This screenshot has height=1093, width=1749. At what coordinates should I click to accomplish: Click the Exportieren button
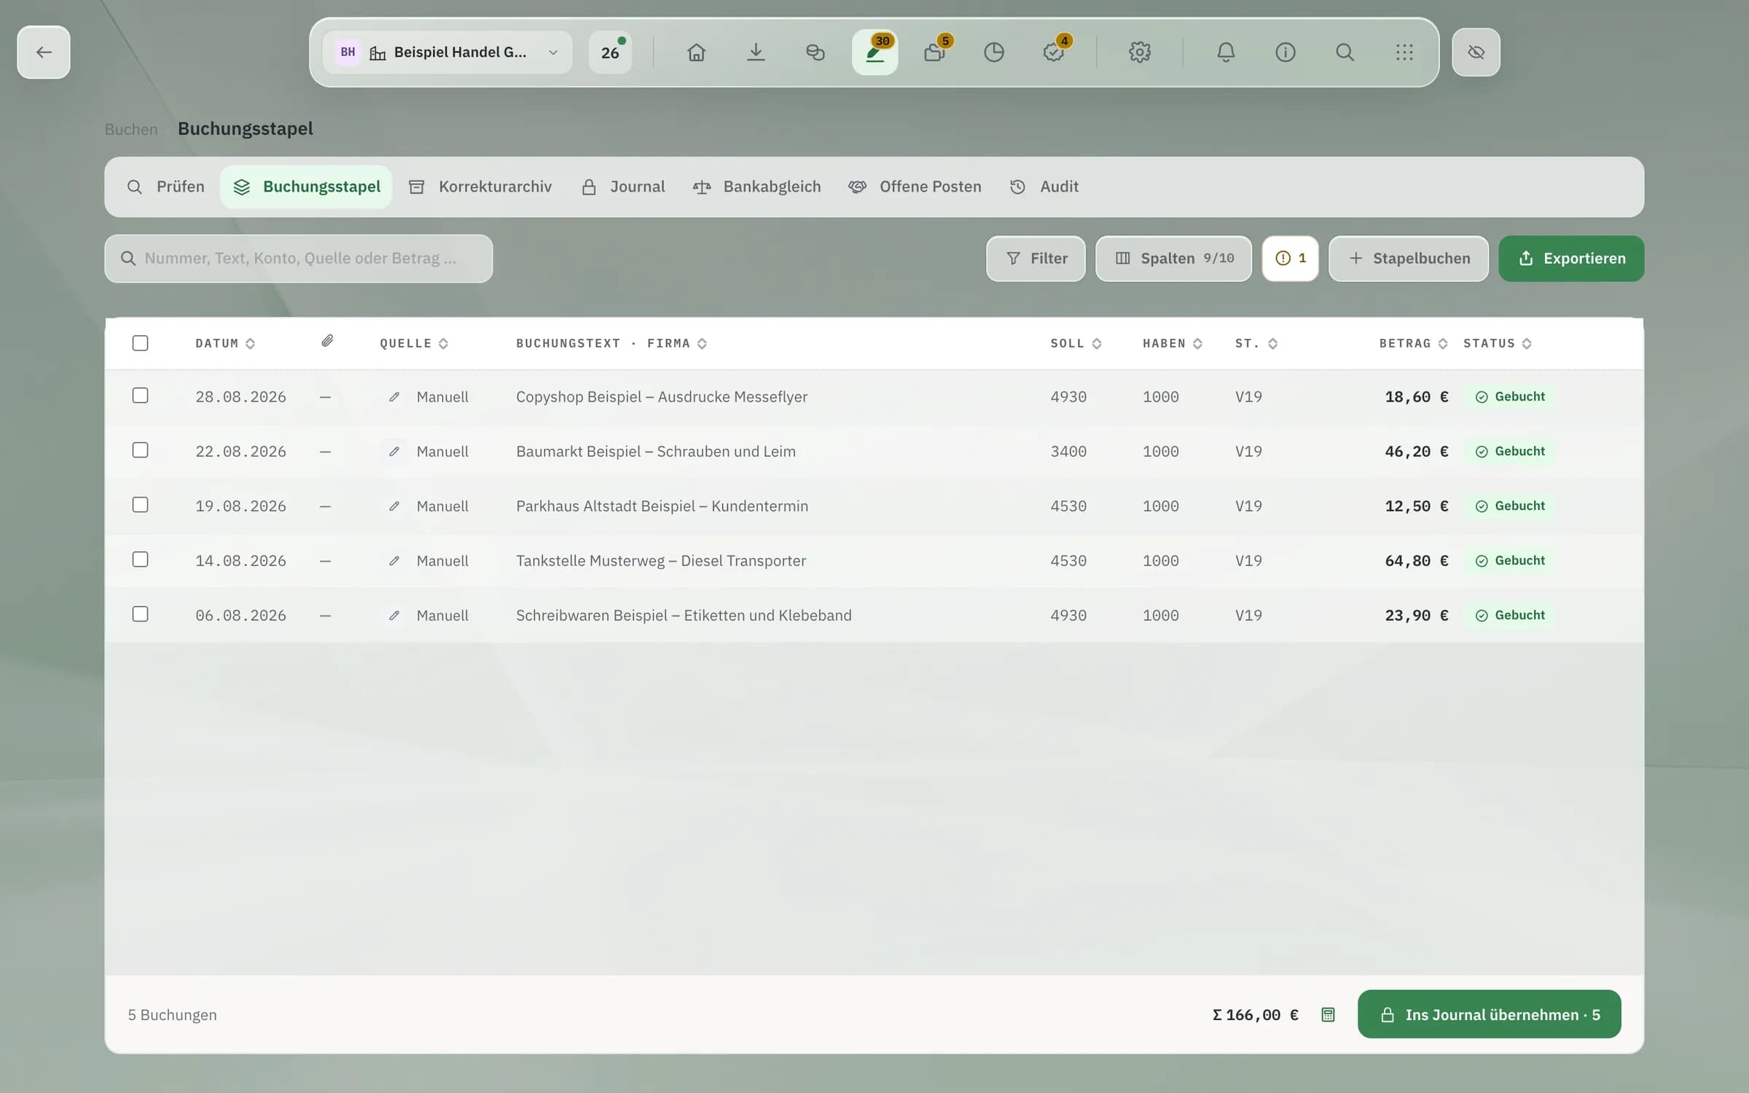click(1571, 259)
